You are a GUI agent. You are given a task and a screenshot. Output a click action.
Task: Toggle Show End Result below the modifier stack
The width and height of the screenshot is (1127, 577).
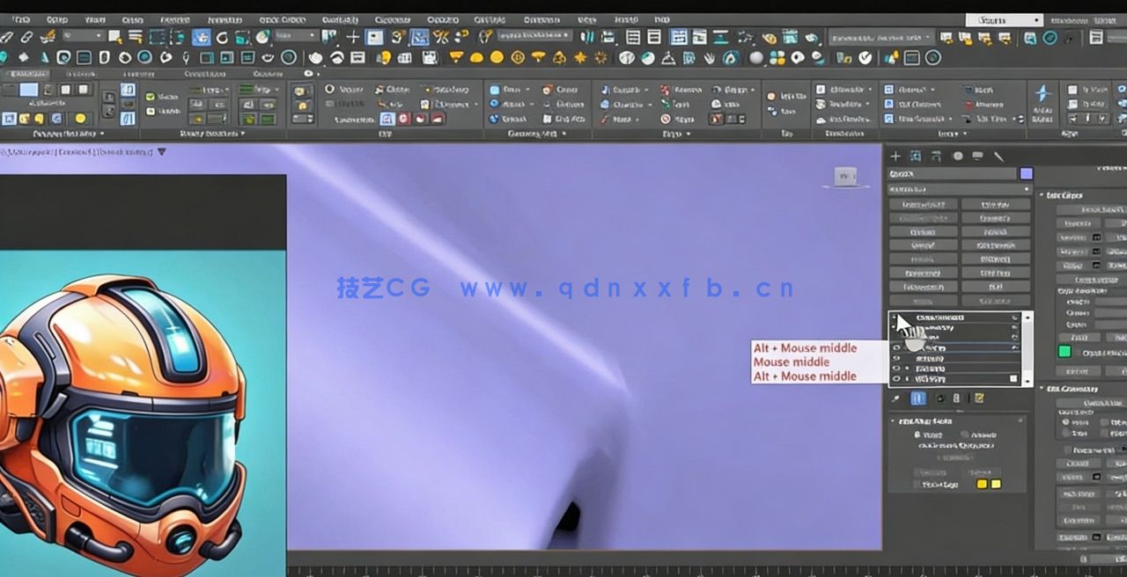pos(918,398)
